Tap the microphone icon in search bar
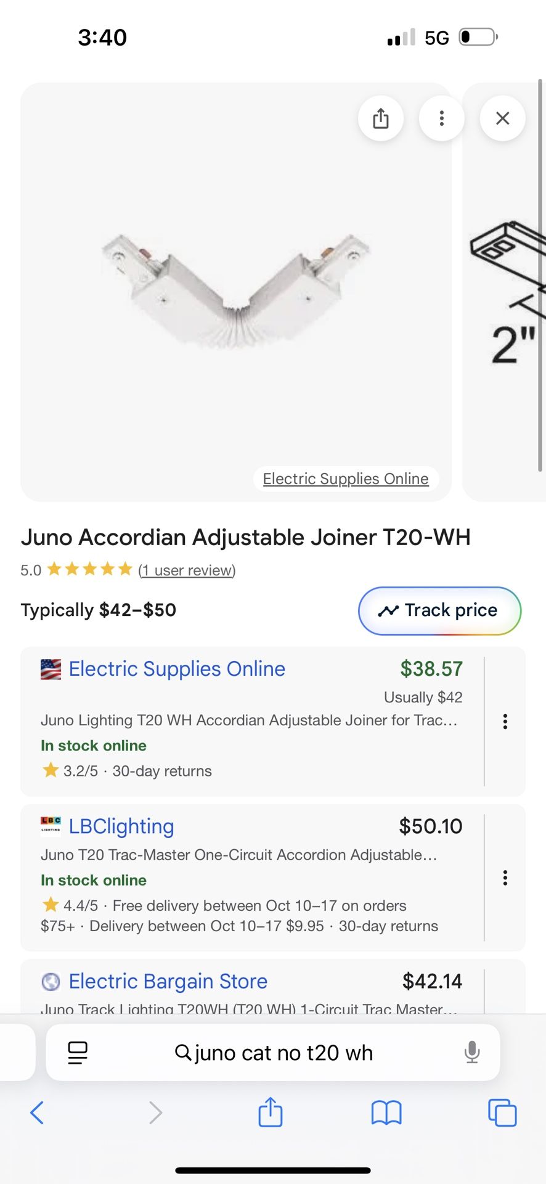The width and height of the screenshot is (546, 1184). click(472, 1052)
